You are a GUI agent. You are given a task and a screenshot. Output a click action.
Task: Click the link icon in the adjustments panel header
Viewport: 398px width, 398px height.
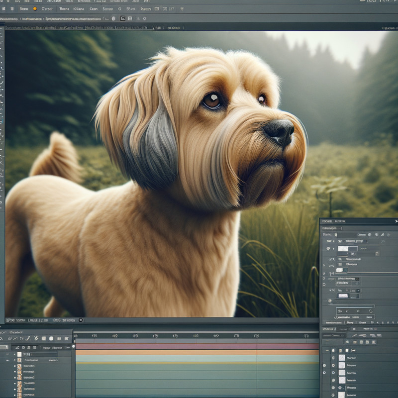[382, 234]
